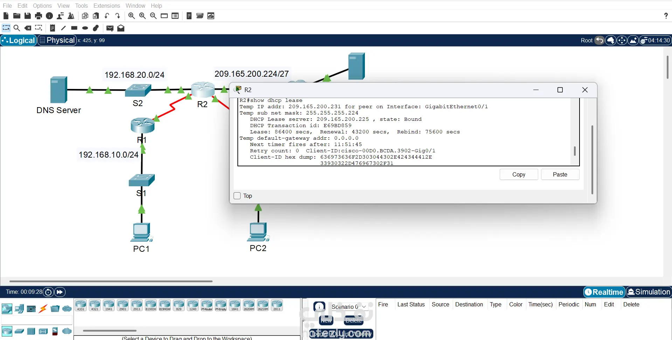Open the Extensions menu
672x340 pixels.
pos(107,6)
